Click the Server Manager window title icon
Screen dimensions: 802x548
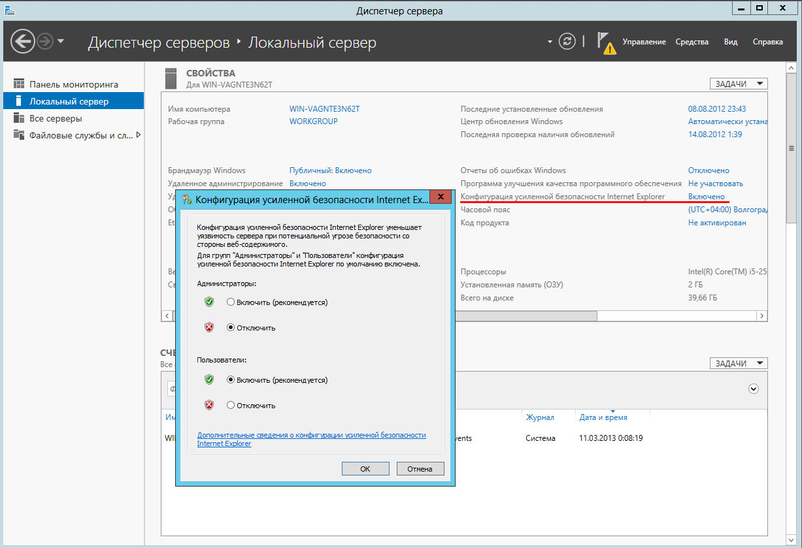8,9
